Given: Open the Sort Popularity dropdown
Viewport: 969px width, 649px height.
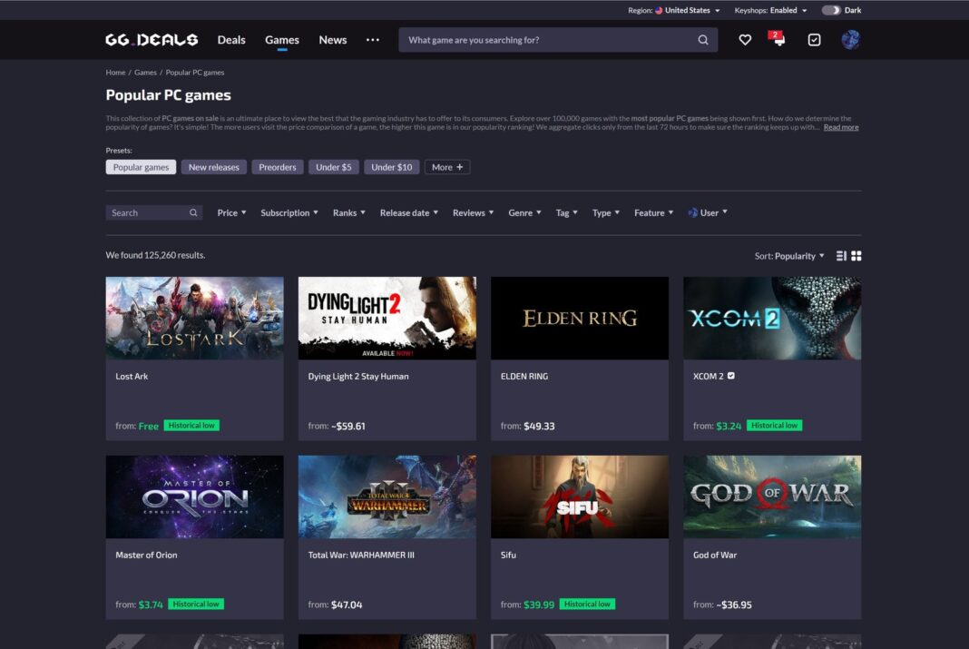Looking at the screenshot, I should tap(789, 256).
